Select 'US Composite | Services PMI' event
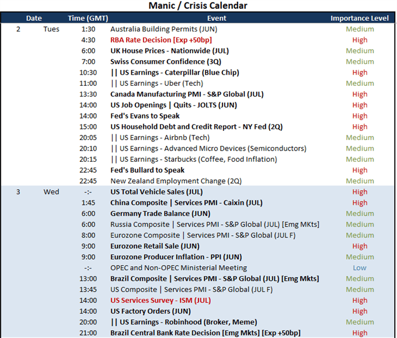This screenshot has height=338, width=397. click(x=191, y=290)
